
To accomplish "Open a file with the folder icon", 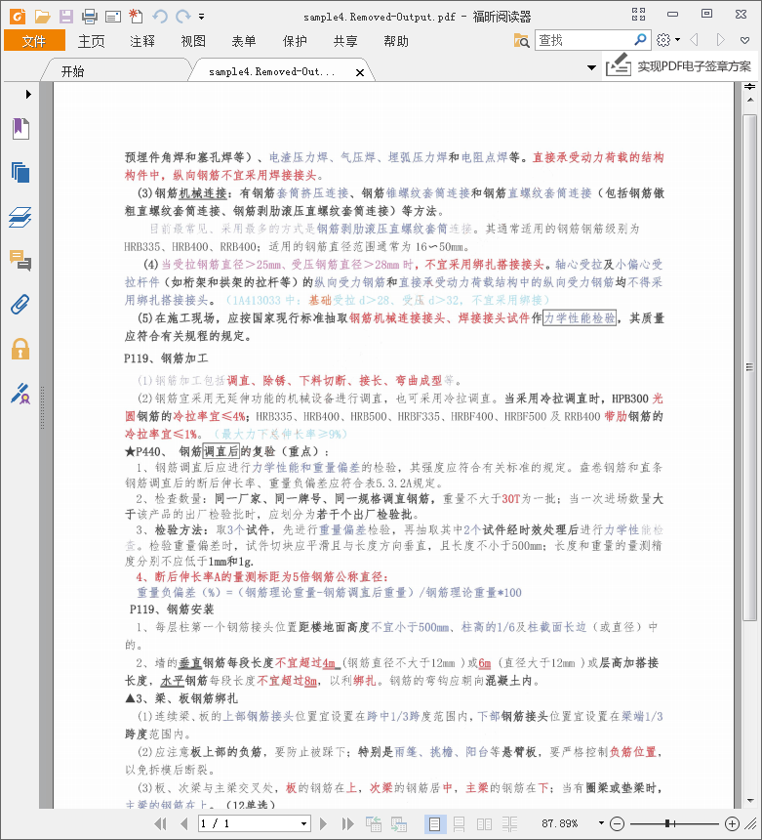I will tap(42, 17).
